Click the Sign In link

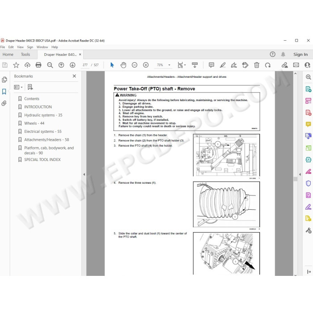[x=300, y=54]
